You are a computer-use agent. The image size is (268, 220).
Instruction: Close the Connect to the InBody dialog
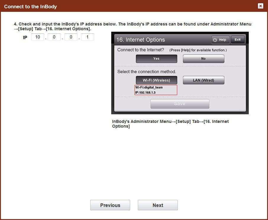coord(261,6)
